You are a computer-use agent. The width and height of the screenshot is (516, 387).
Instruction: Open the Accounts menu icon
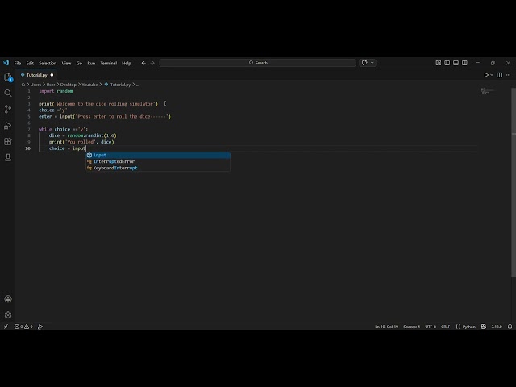tap(8, 299)
